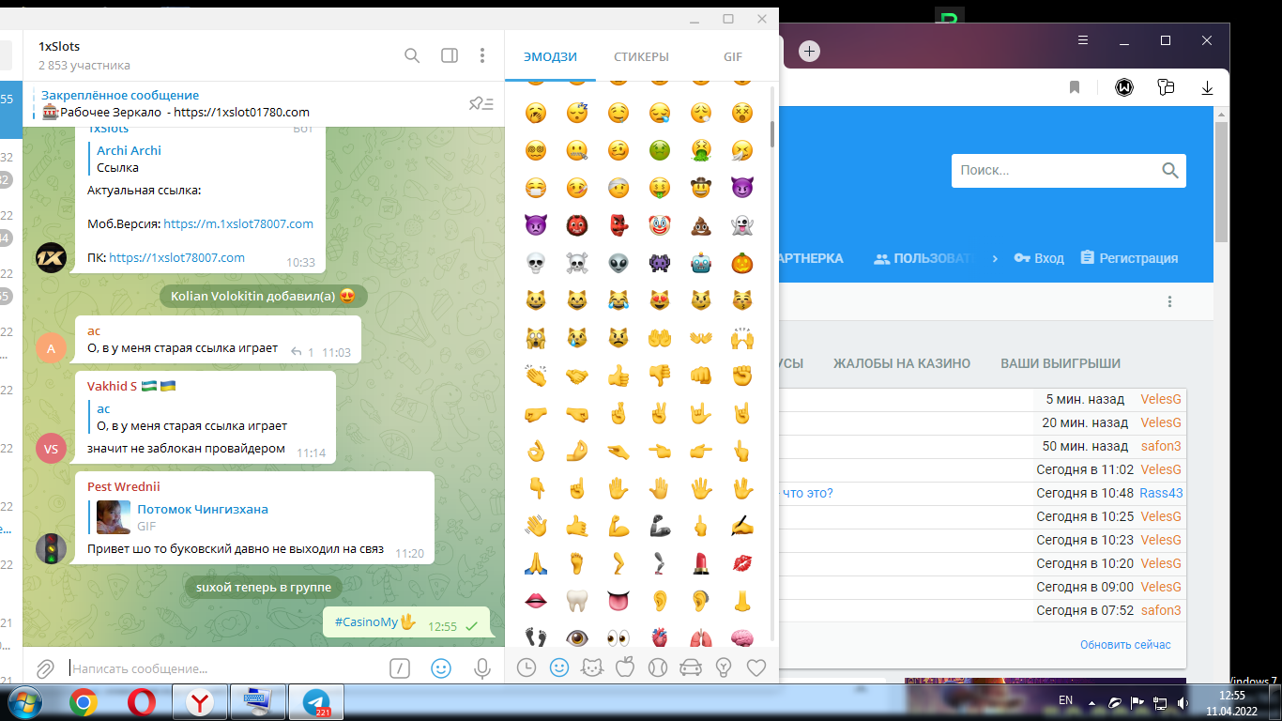Screen dimensions: 1282x721
Task: Type in the Написать сообщение field
Action: (225, 668)
